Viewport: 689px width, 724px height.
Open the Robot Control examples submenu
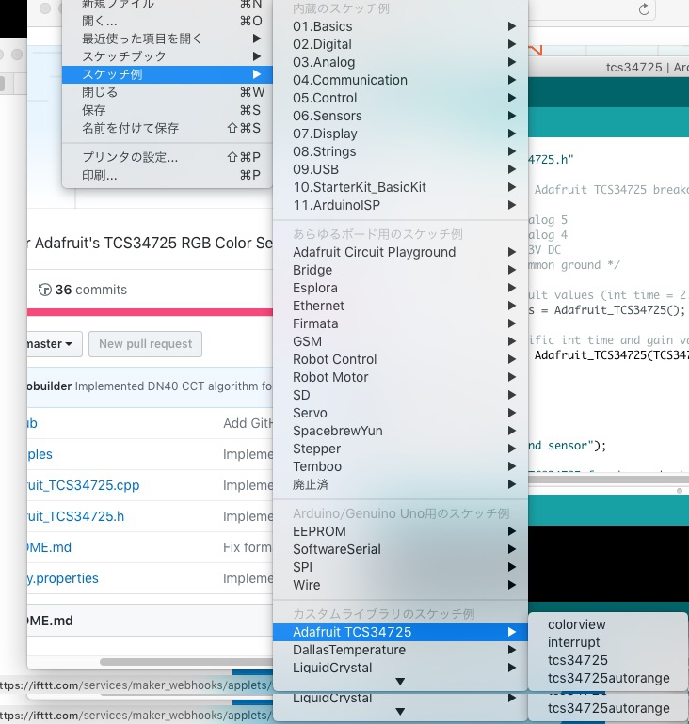click(400, 359)
